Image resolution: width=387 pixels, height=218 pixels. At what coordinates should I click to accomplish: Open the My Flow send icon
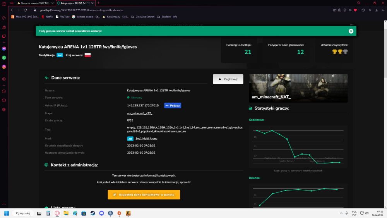pos(350,10)
